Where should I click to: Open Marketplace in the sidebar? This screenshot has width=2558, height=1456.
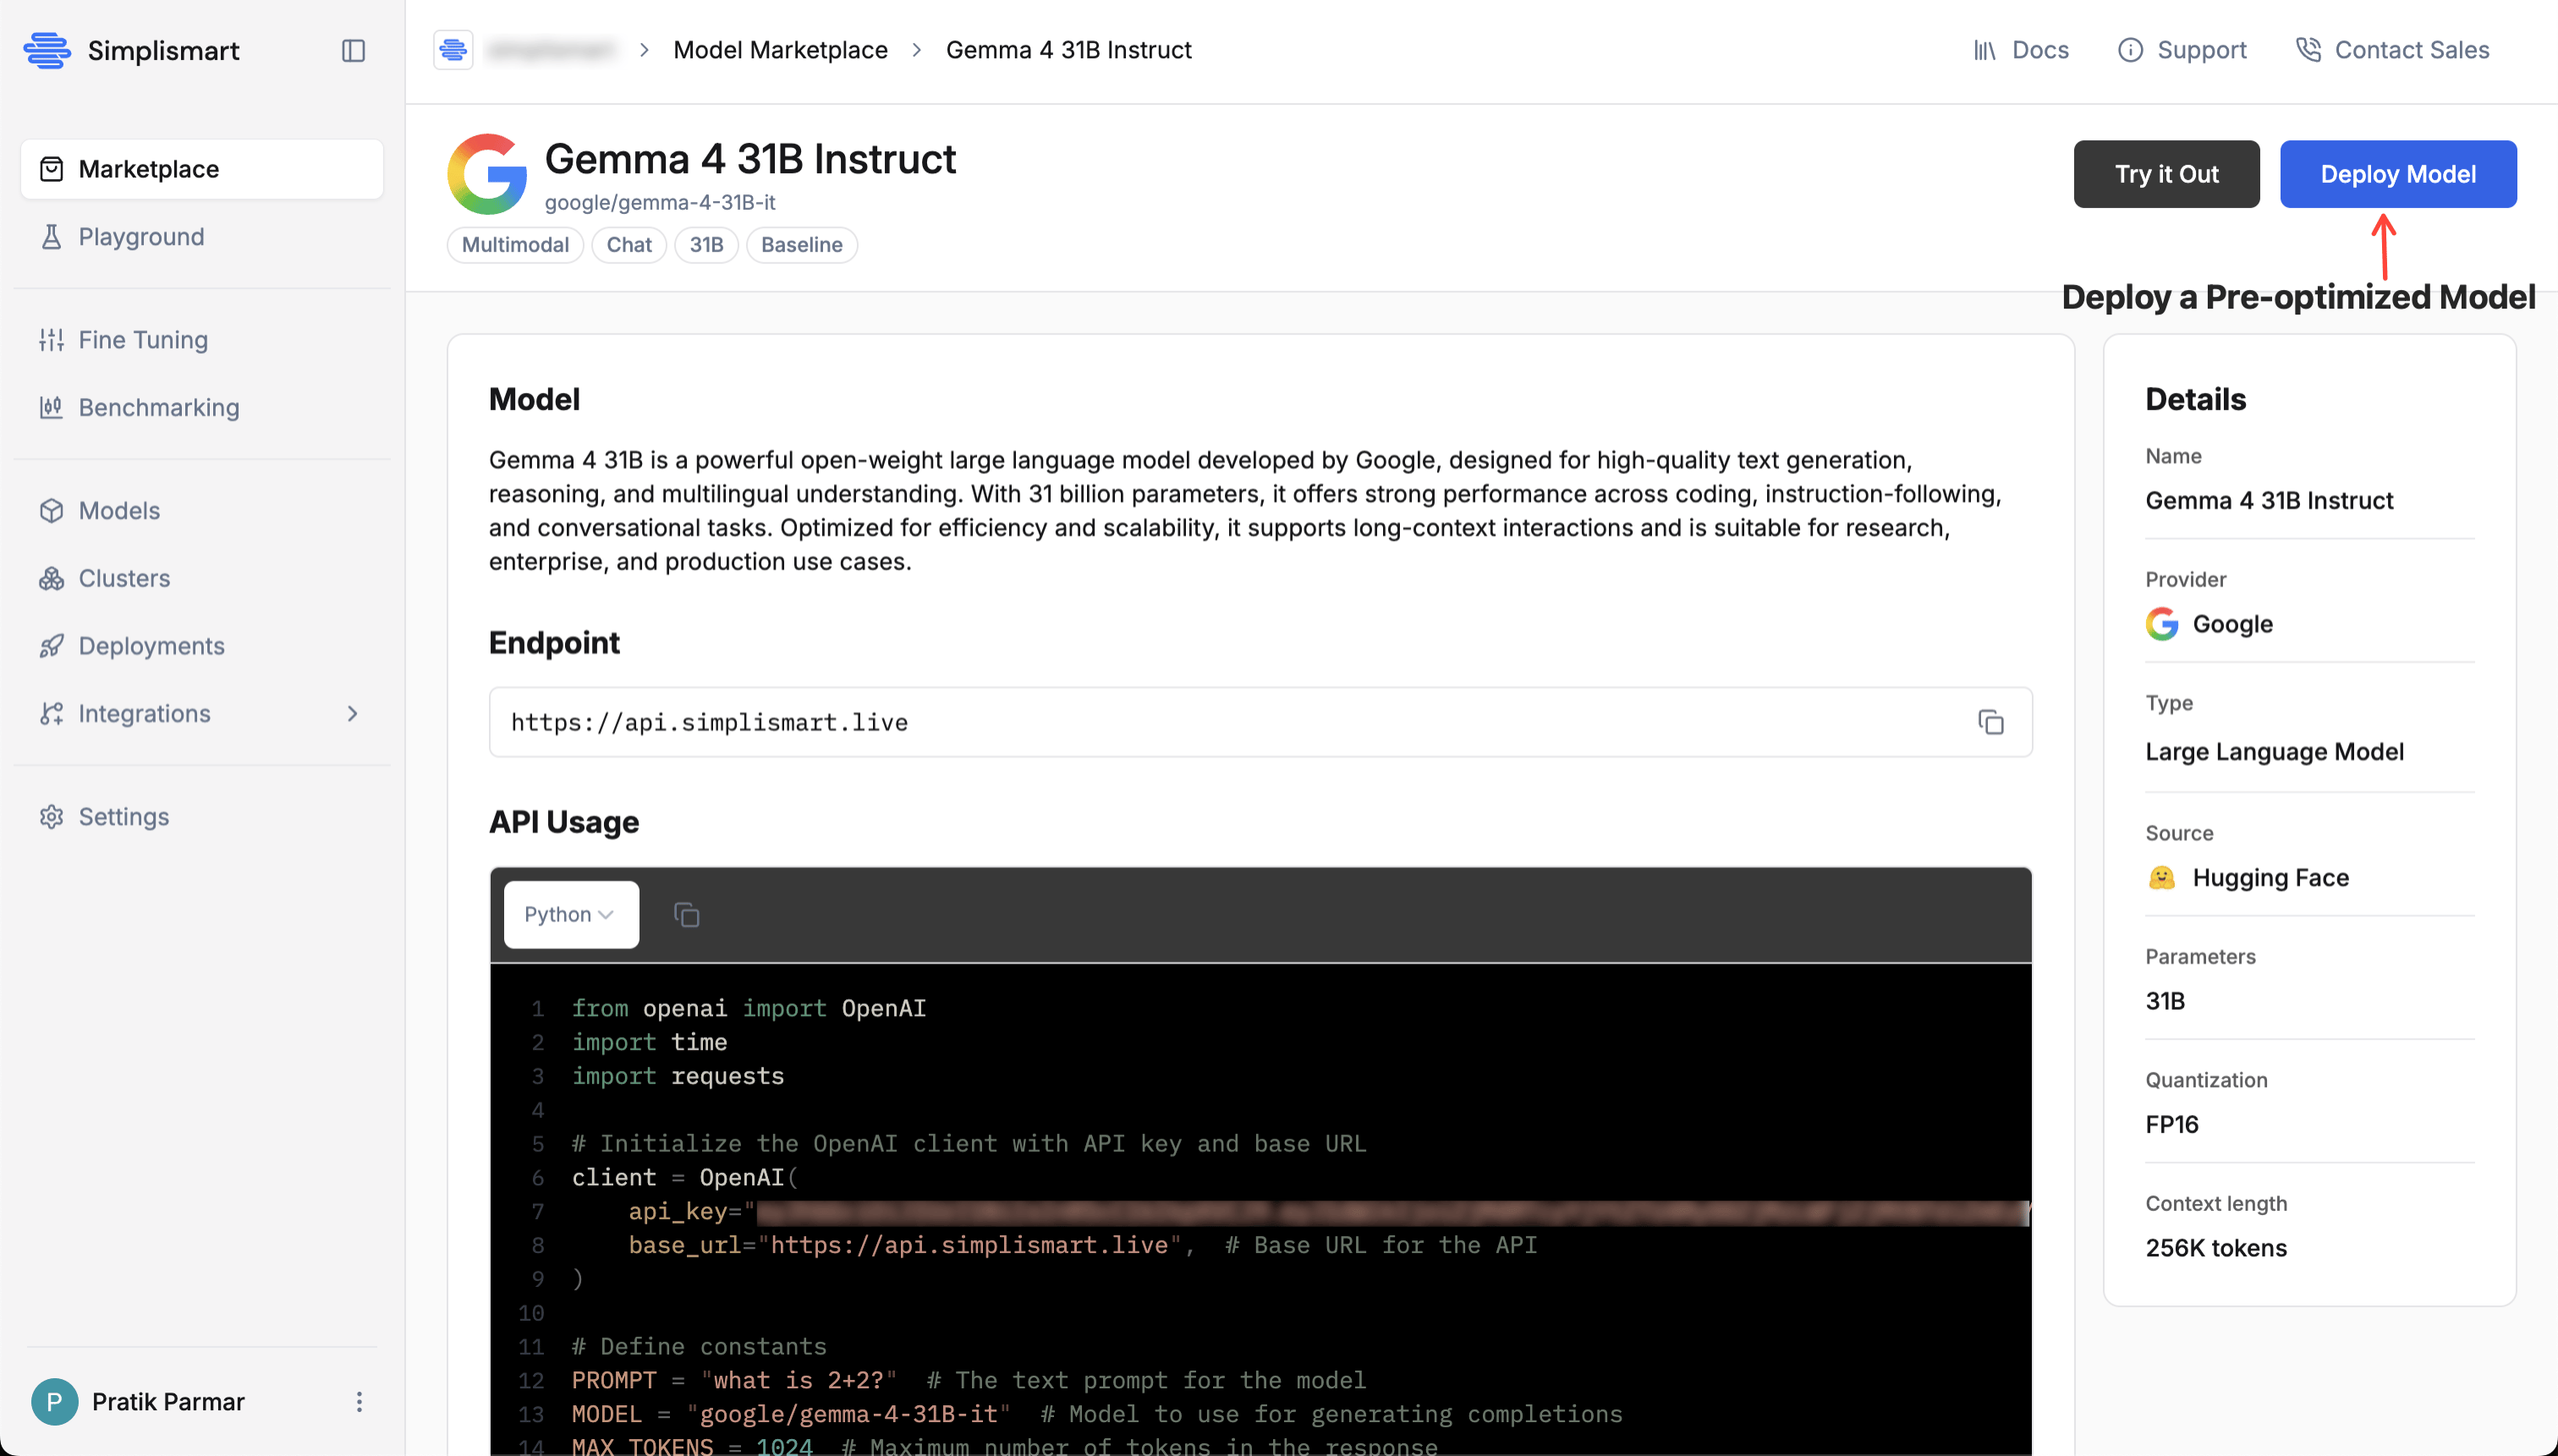coord(202,169)
